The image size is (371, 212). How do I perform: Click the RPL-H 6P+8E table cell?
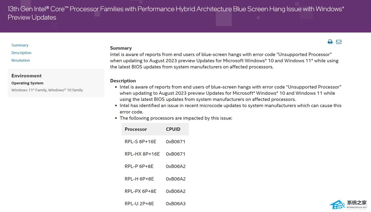[x=139, y=179]
